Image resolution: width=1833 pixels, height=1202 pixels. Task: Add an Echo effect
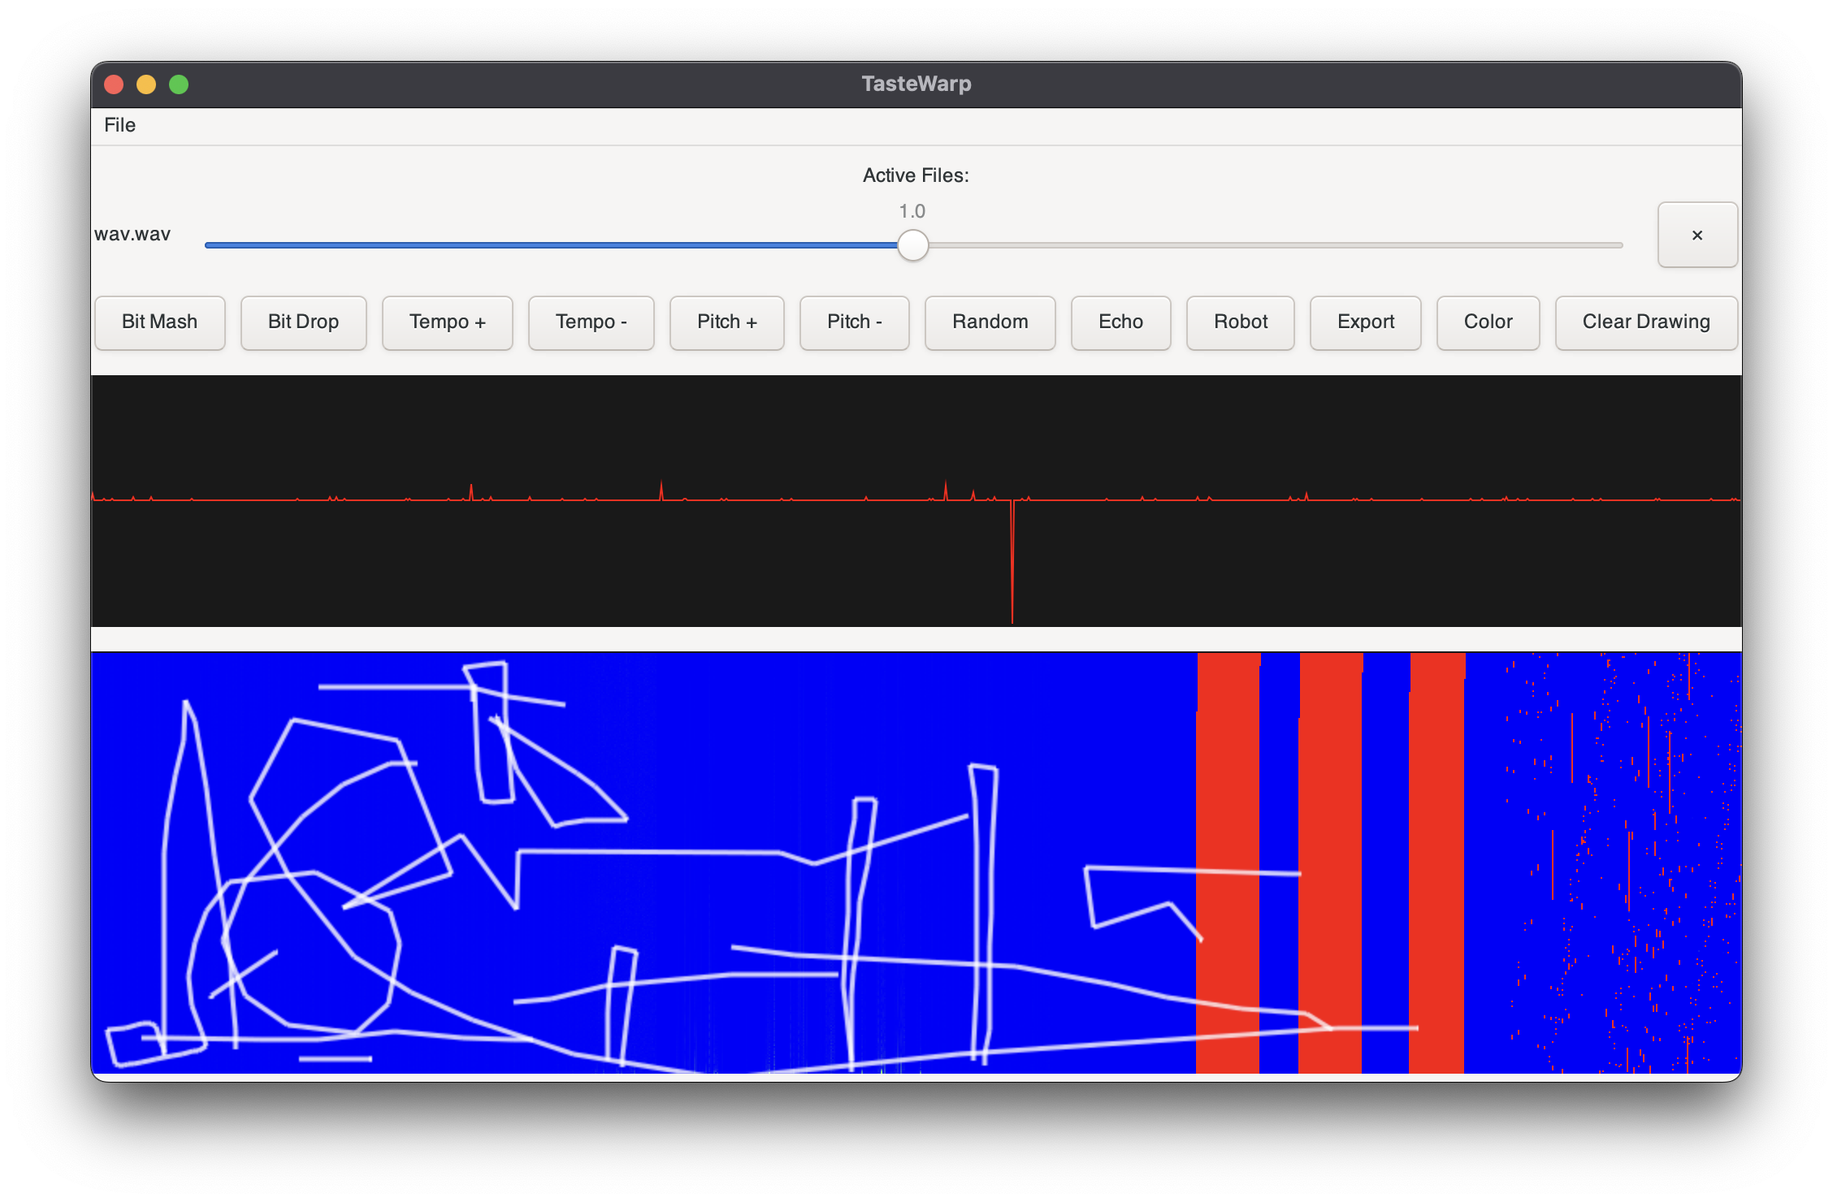click(x=1120, y=322)
